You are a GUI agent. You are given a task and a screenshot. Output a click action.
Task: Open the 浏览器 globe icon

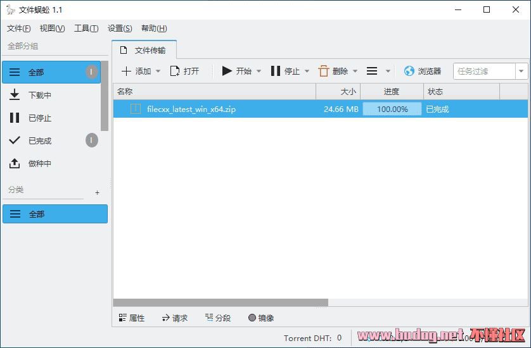(x=409, y=71)
